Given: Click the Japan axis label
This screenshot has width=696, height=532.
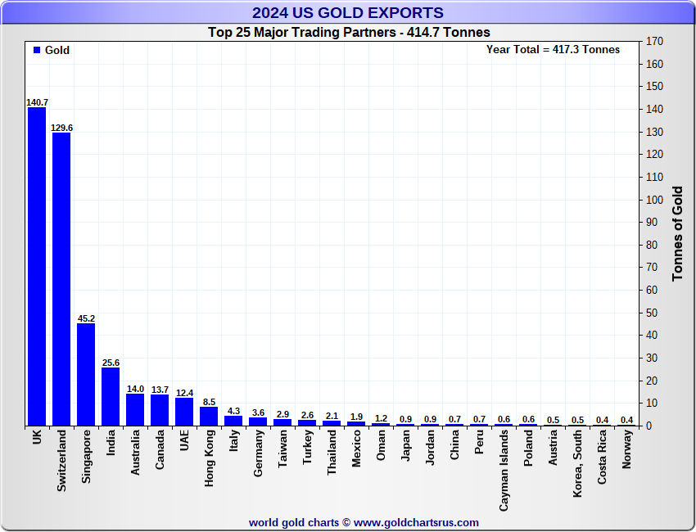Looking at the screenshot, I should (405, 445).
